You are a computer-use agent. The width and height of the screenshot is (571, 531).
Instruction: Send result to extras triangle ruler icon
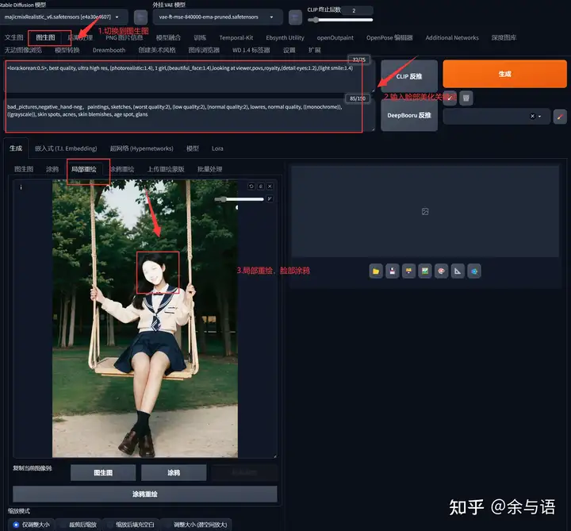pos(458,271)
